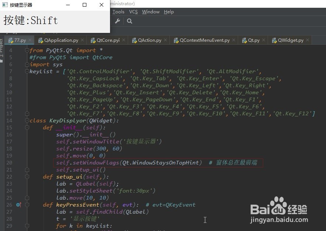Click the file icon on QApplication.py tab
This screenshot has height=231, width=326.
click(x=41, y=40)
